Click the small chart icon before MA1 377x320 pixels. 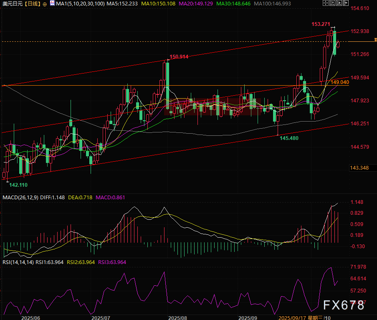(x=52, y=3)
